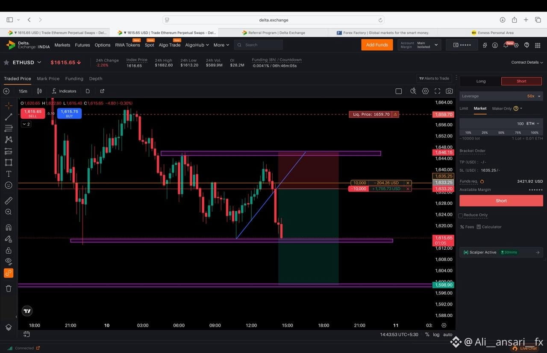Expand the More navigation menu

221,45
